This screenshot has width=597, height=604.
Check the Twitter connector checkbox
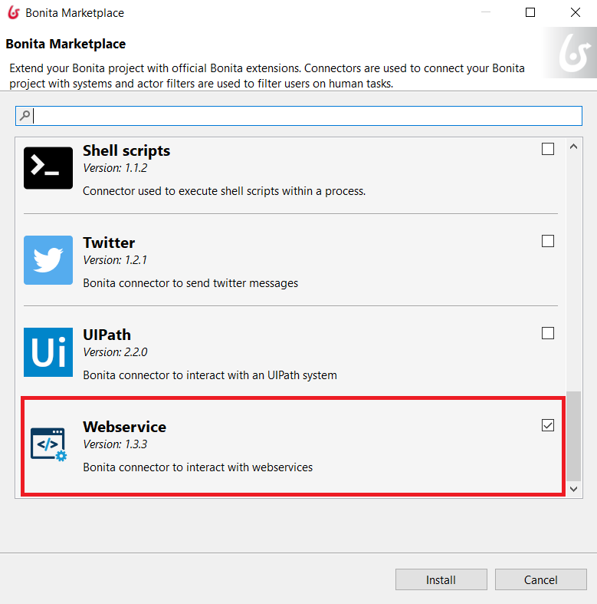548,241
